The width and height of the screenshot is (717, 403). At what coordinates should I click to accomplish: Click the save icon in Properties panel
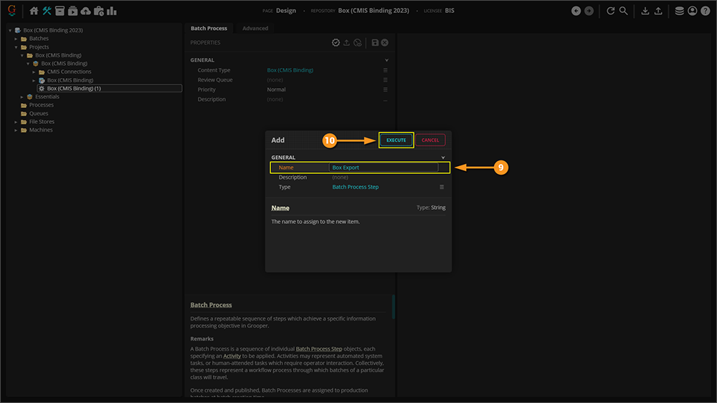point(375,43)
